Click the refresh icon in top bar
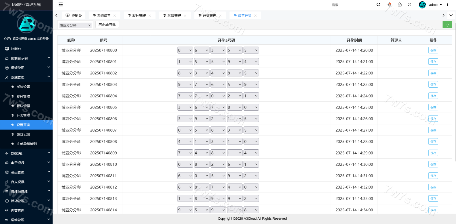 378,4
